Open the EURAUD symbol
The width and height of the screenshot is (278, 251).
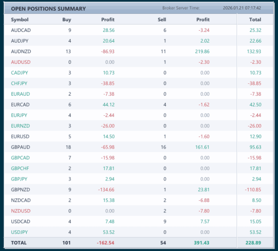20,94
